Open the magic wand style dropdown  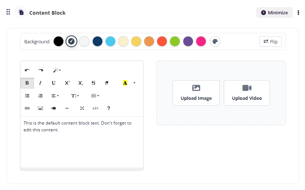(x=57, y=70)
